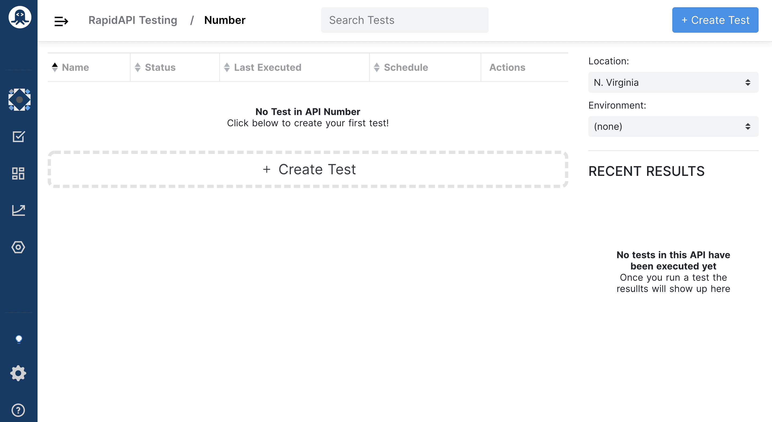Open the analytics chart sidebar icon

click(18, 210)
